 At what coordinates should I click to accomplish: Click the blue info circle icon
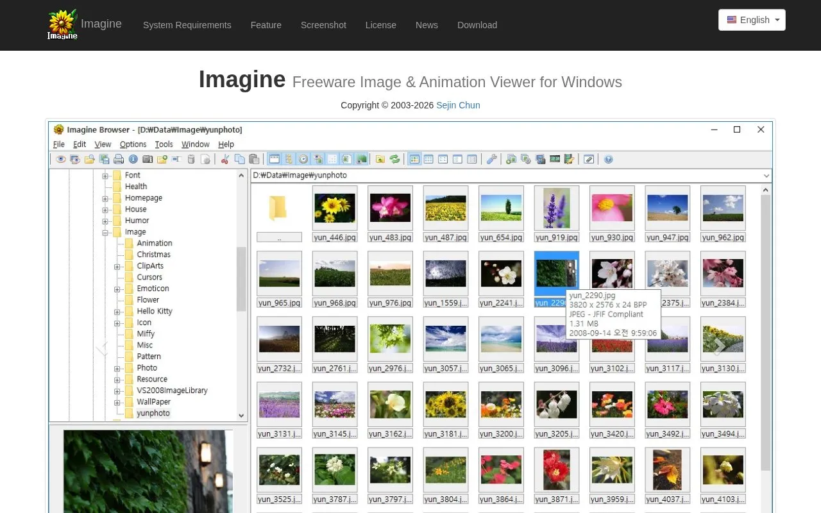click(133, 159)
